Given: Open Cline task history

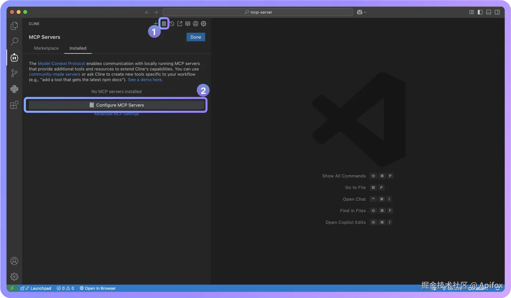Looking at the screenshot, I should [172, 24].
